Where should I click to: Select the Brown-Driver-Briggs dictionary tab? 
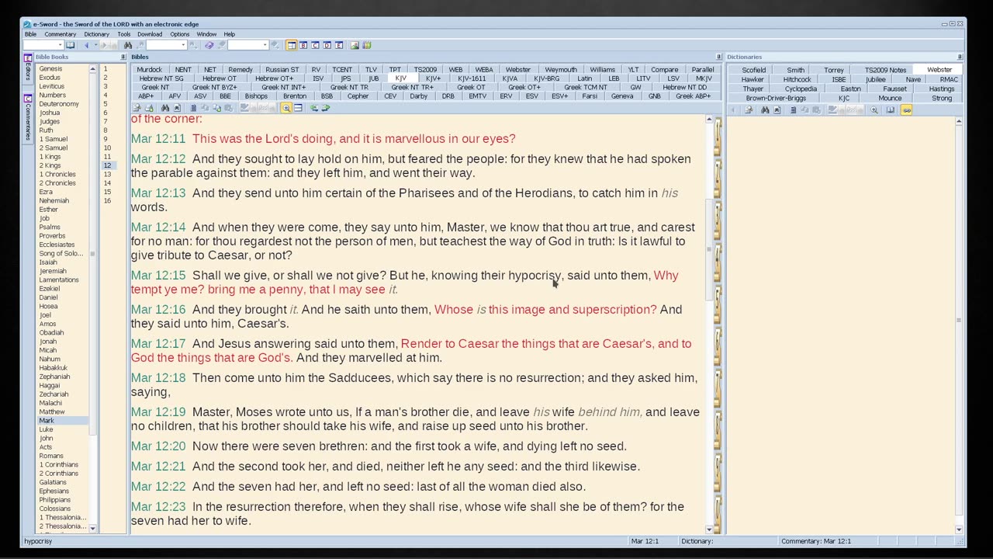[776, 99]
